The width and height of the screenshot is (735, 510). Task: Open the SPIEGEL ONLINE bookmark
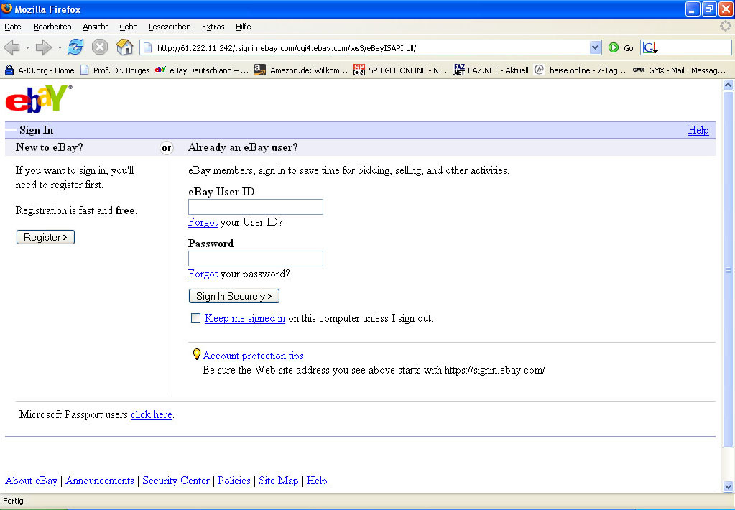[x=400, y=70]
